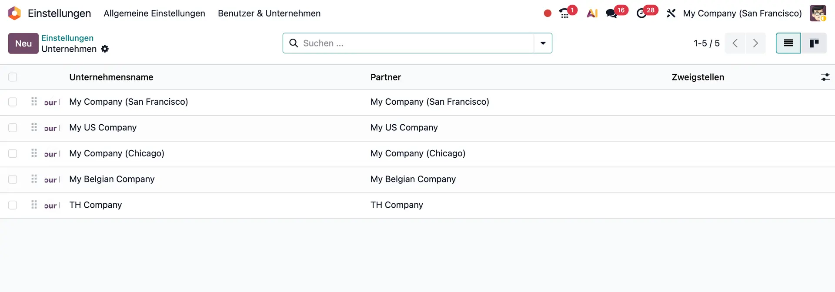Open the developer tools wrench icon
Screen dimensions: 835x292
pyautogui.click(x=671, y=13)
